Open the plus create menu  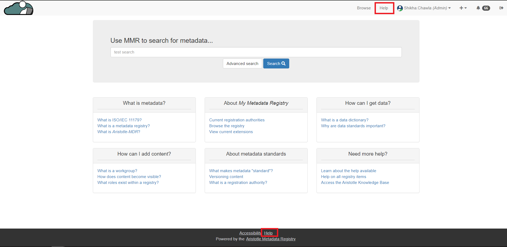463,8
